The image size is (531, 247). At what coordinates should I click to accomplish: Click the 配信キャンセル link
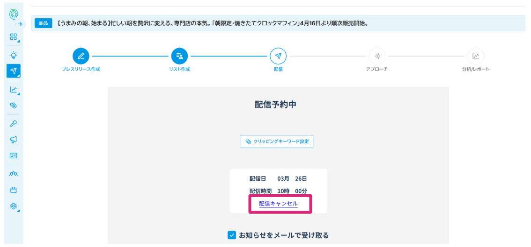point(278,204)
